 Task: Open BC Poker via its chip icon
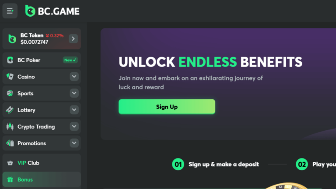[x=10, y=60]
